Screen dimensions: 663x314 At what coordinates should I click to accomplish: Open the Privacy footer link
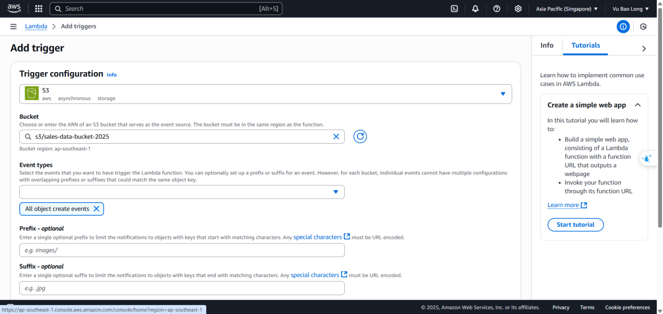pyautogui.click(x=561, y=308)
